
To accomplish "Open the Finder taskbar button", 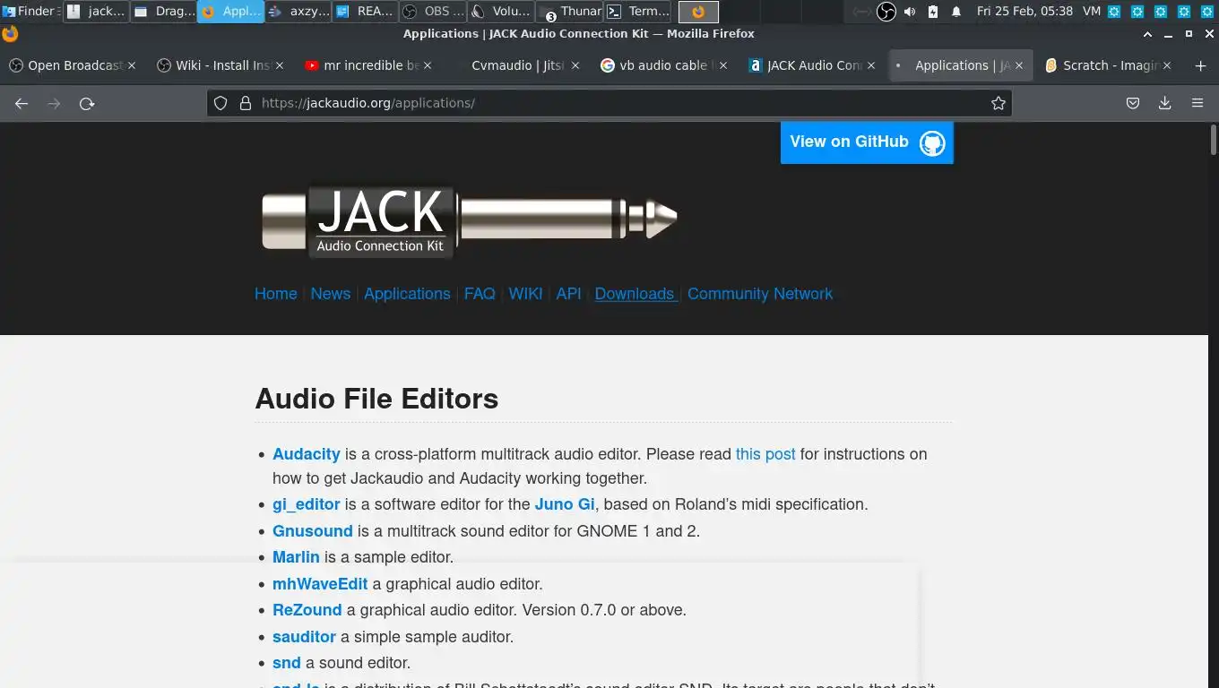I will coord(31,12).
